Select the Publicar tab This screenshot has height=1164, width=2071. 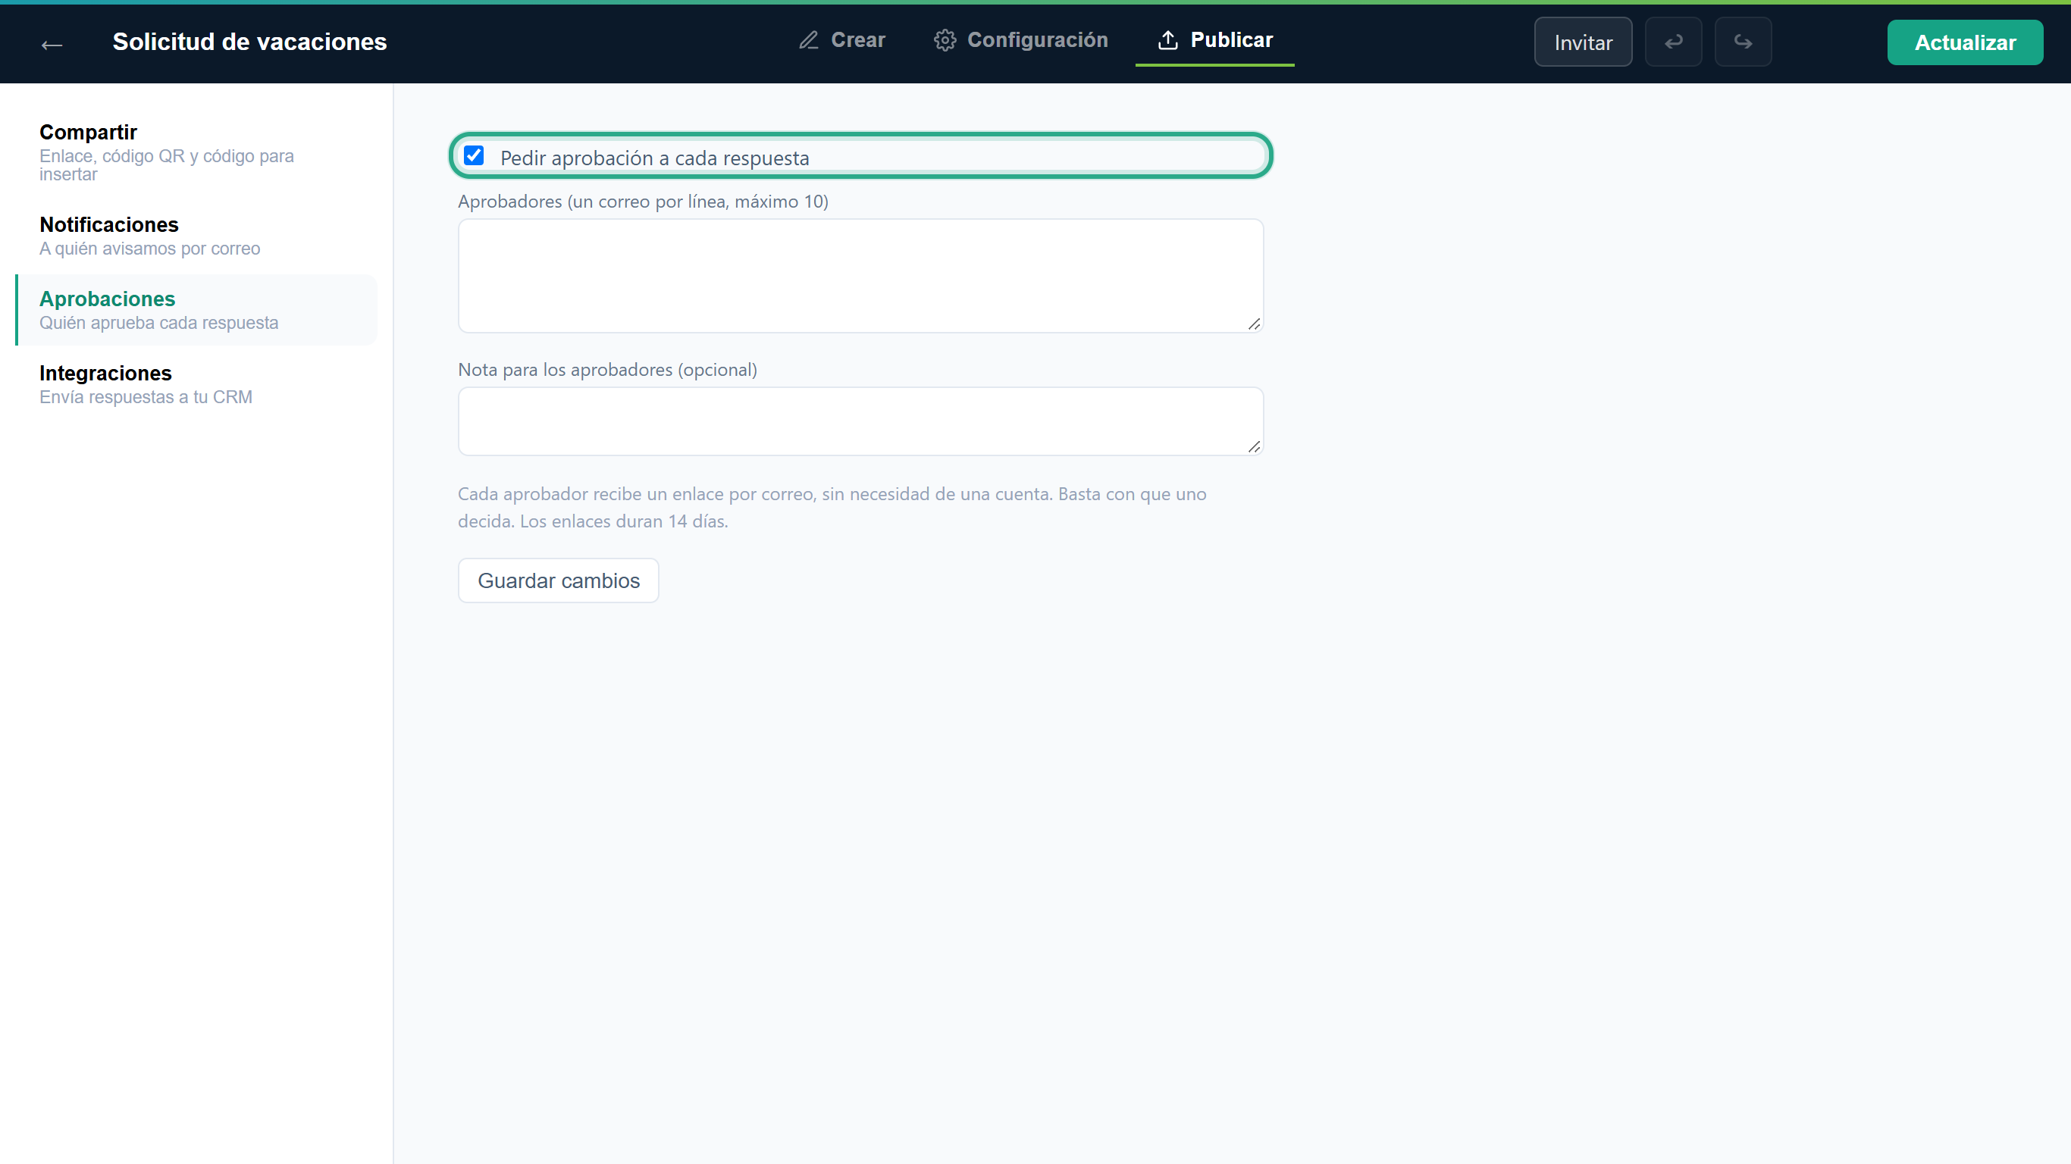[x=1215, y=40]
